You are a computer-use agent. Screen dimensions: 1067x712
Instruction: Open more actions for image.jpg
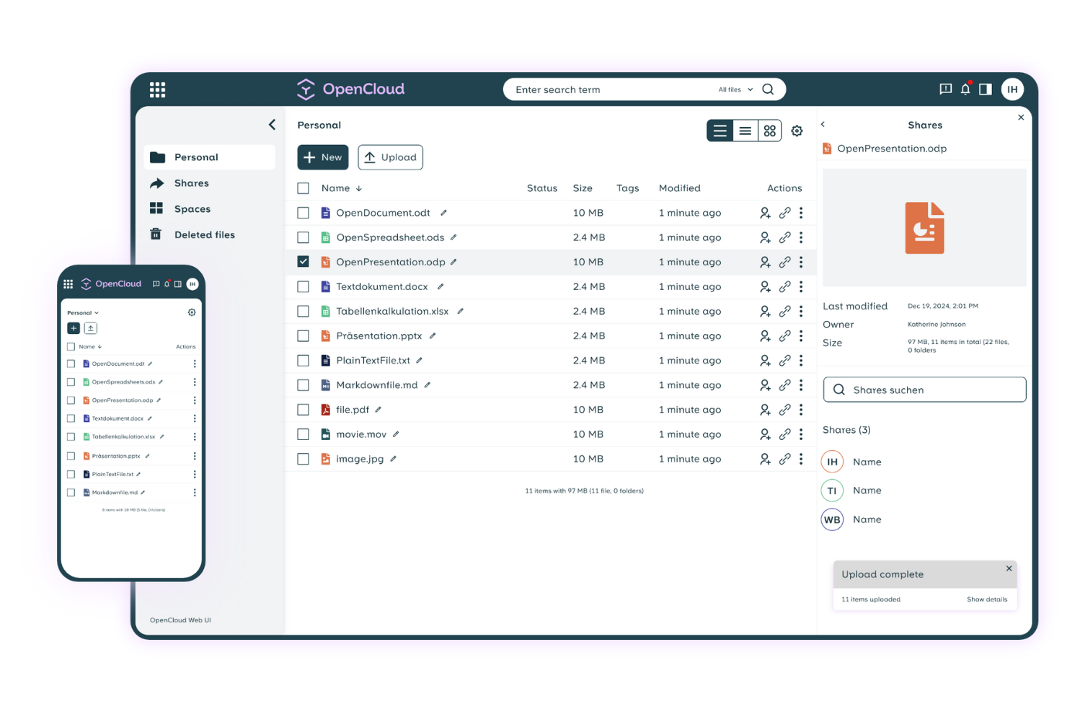point(801,459)
